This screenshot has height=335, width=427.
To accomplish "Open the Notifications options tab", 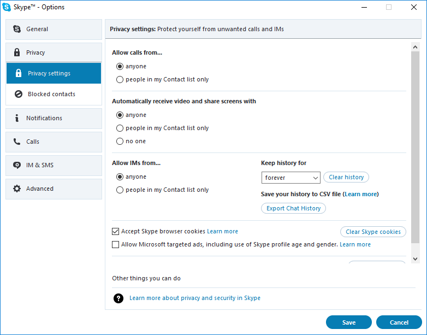I will 54,118.
